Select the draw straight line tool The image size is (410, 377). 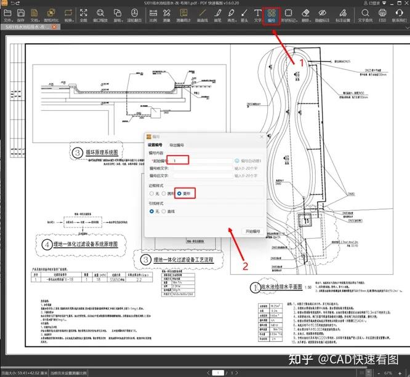pyautogui.click(x=202, y=15)
